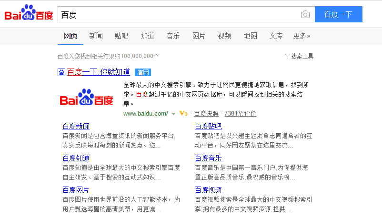Screen dimensions: 382x217
Task: Open the green dropdown arrow after www.baidu.com/
Action: pos(173,114)
